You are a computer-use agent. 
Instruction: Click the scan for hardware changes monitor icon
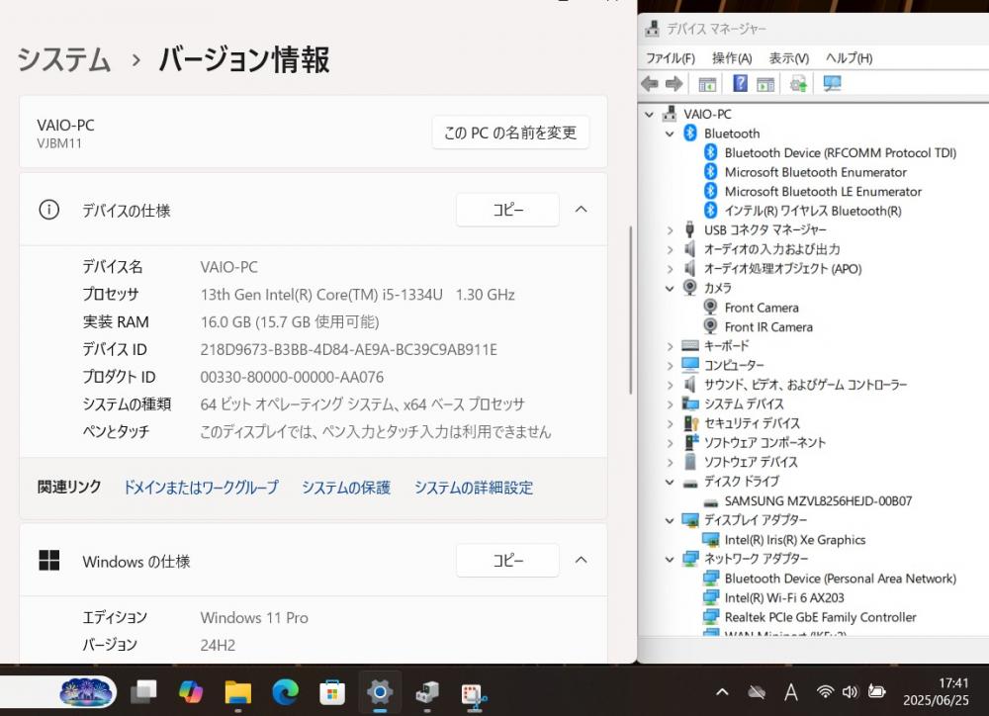[x=832, y=83]
